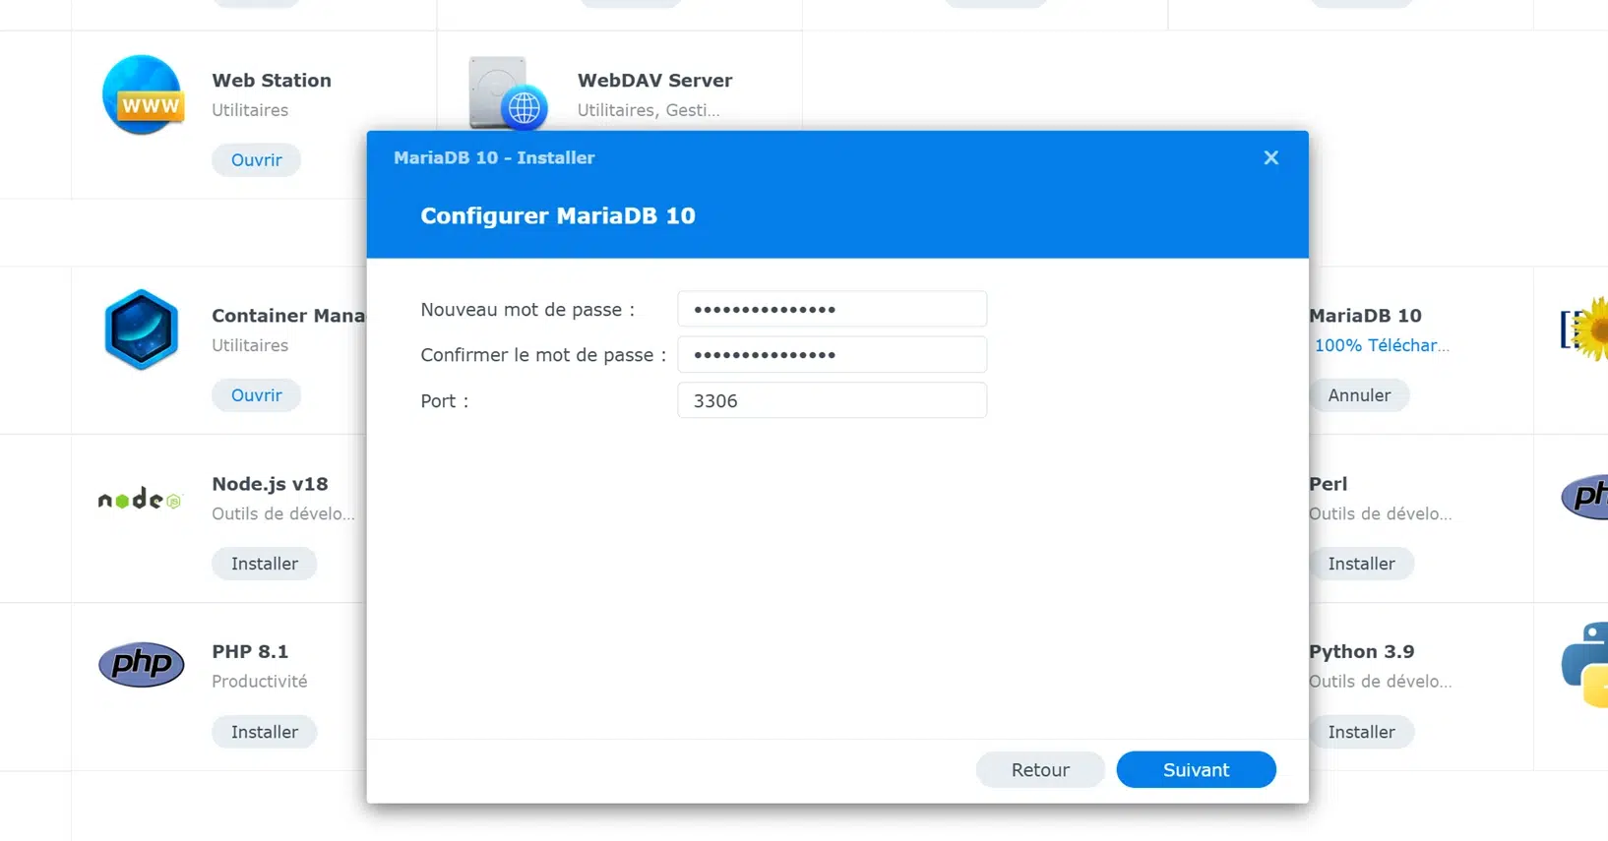1608x841 pixels.
Task: Click the Web Station package title
Action: (x=272, y=81)
